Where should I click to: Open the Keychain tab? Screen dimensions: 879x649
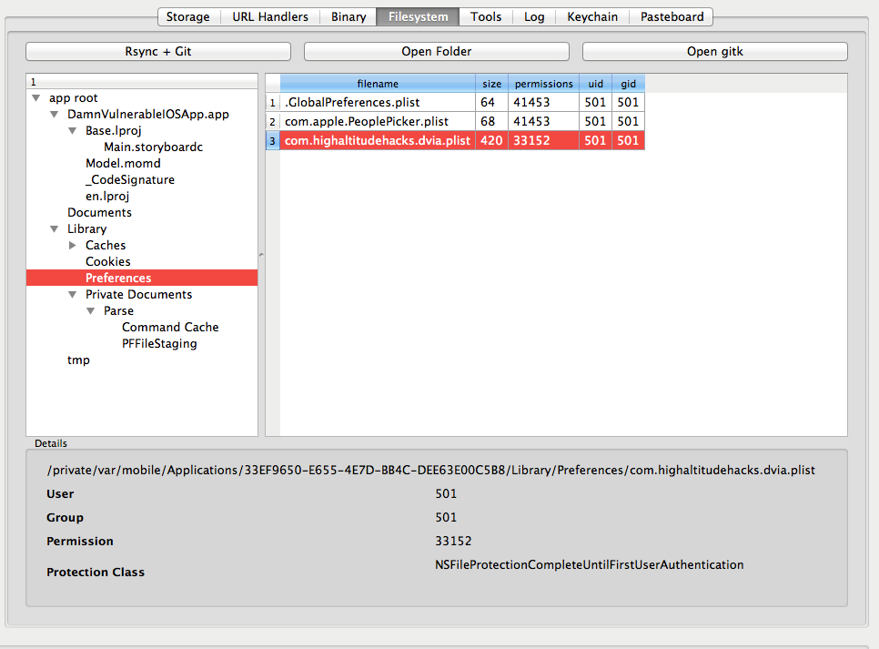click(x=592, y=16)
